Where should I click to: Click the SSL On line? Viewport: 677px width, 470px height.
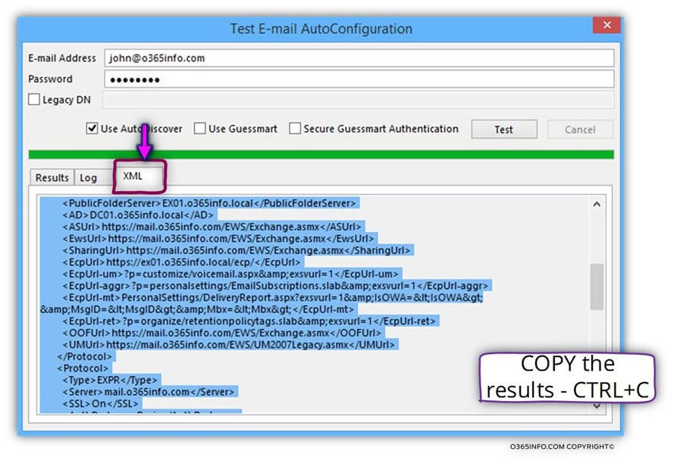[x=101, y=403]
